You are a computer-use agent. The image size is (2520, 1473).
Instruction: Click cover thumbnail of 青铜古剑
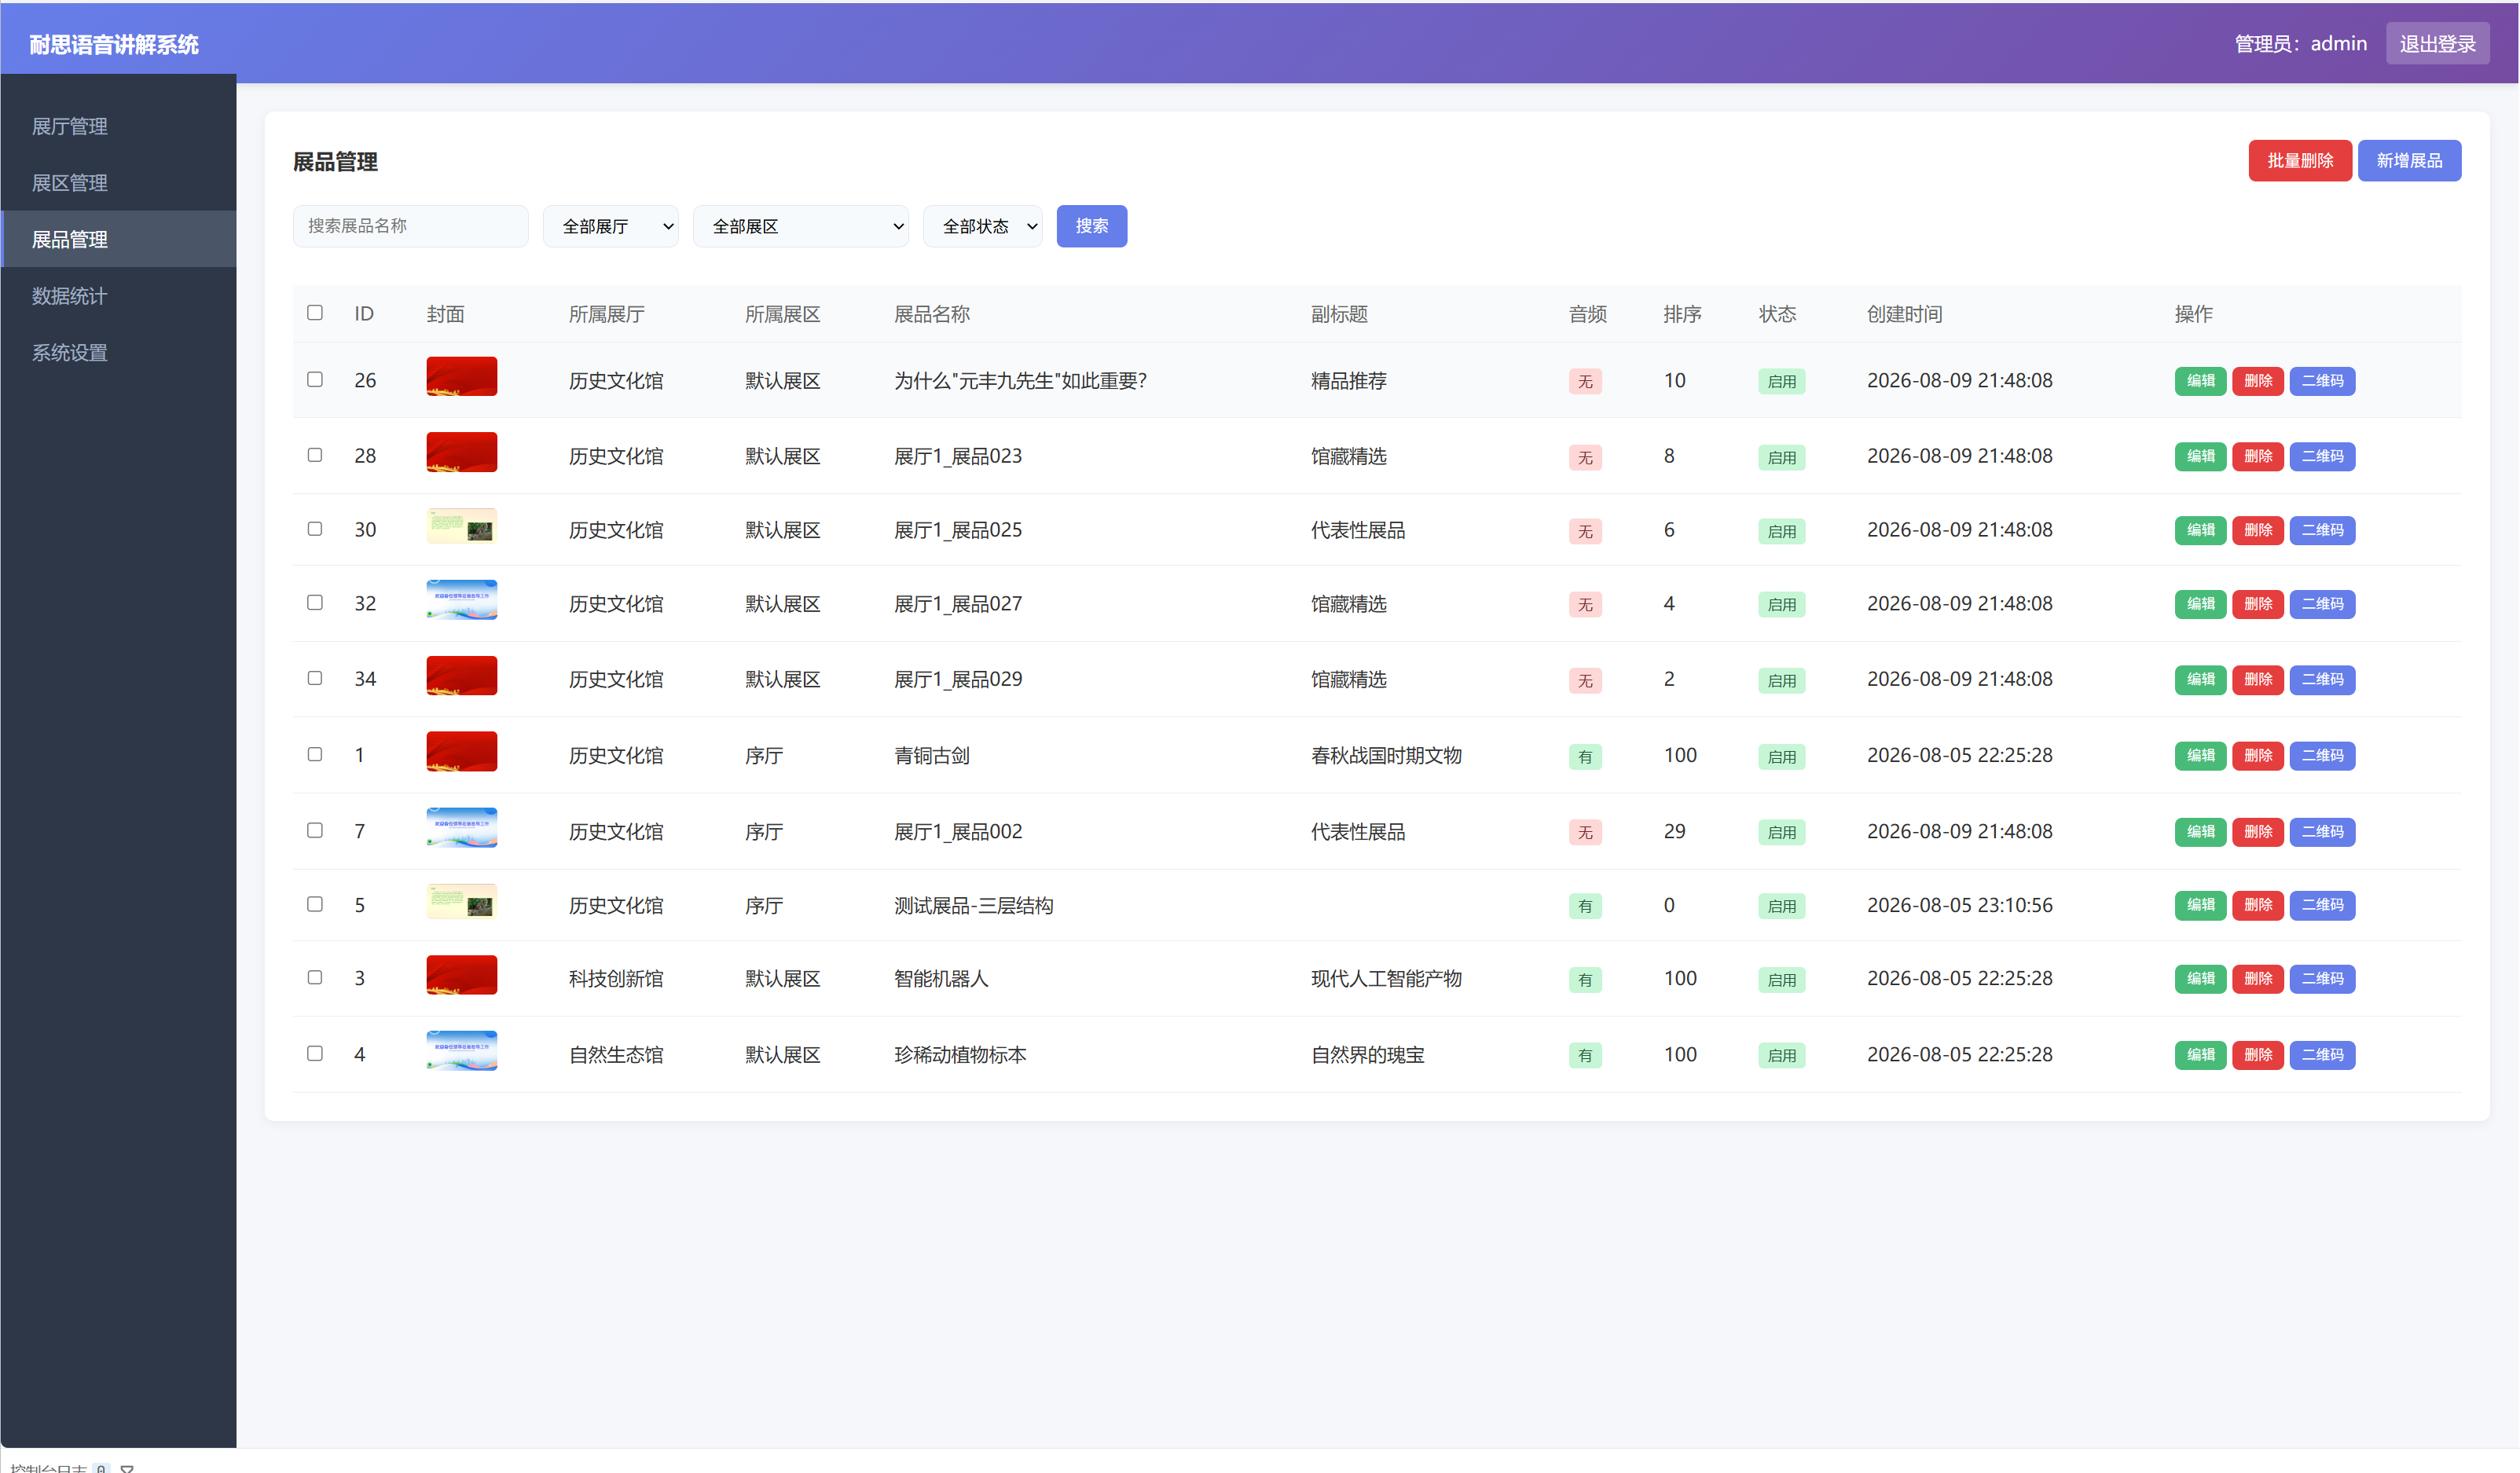click(x=462, y=752)
